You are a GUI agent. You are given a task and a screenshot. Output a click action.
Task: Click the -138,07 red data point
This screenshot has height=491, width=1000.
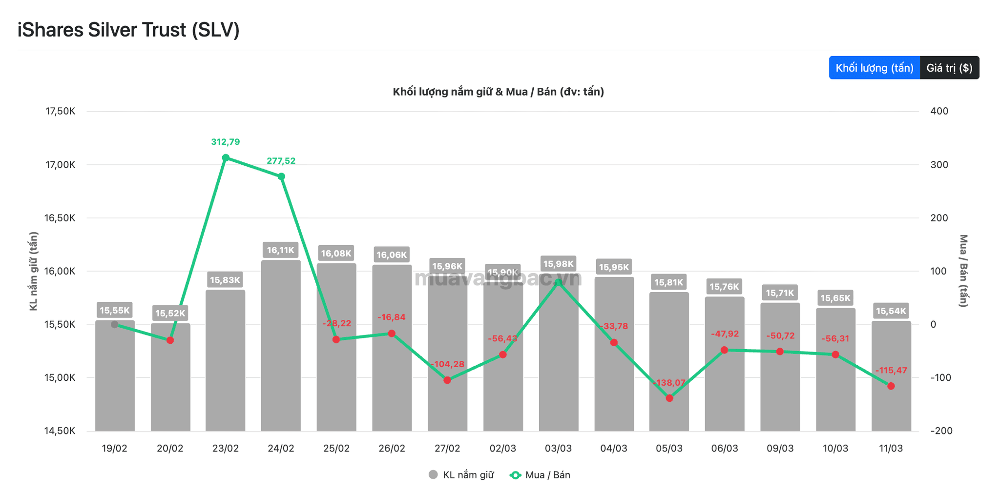pos(669,398)
